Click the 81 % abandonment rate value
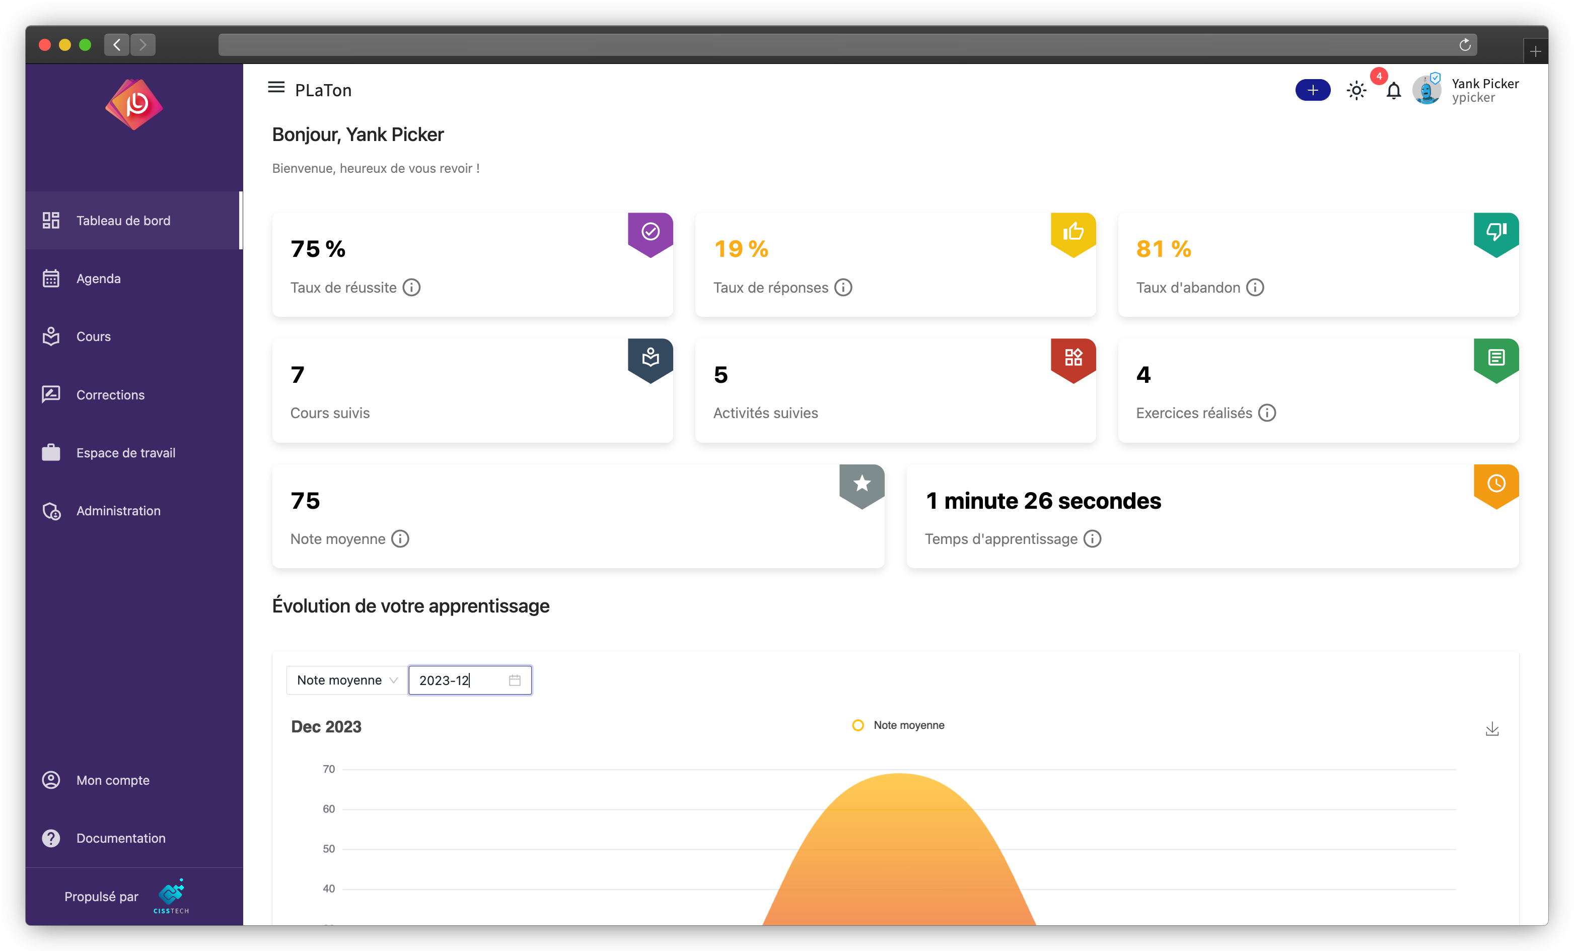 pyautogui.click(x=1164, y=249)
